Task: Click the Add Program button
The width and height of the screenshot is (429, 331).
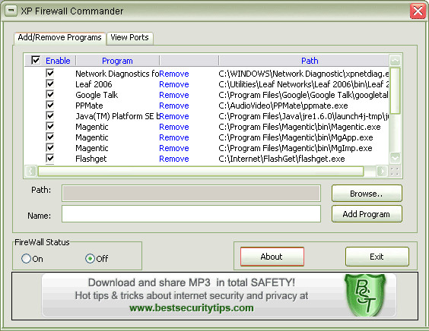Action: (367, 214)
